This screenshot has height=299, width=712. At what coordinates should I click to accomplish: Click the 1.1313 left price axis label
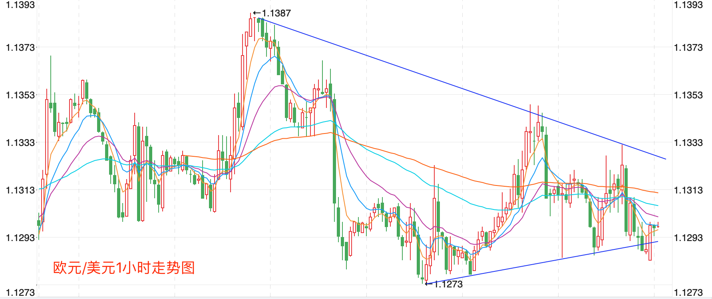[20, 190]
